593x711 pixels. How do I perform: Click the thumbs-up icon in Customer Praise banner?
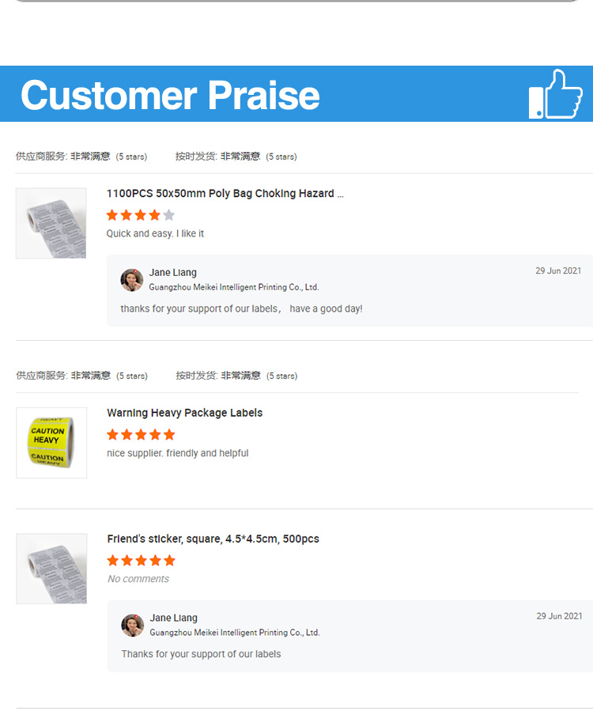[555, 95]
